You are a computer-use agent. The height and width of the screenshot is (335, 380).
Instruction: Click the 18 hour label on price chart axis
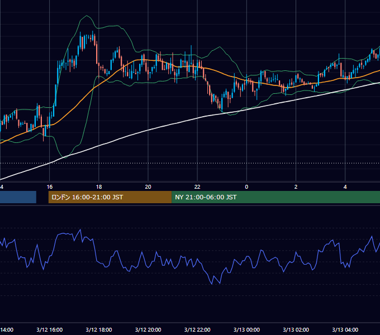pos(99,187)
